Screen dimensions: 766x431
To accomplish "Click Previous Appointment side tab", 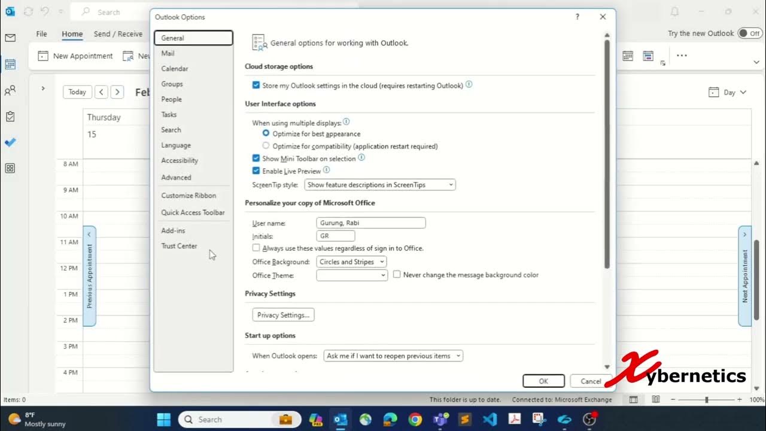I will pyautogui.click(x=89, y=276).
